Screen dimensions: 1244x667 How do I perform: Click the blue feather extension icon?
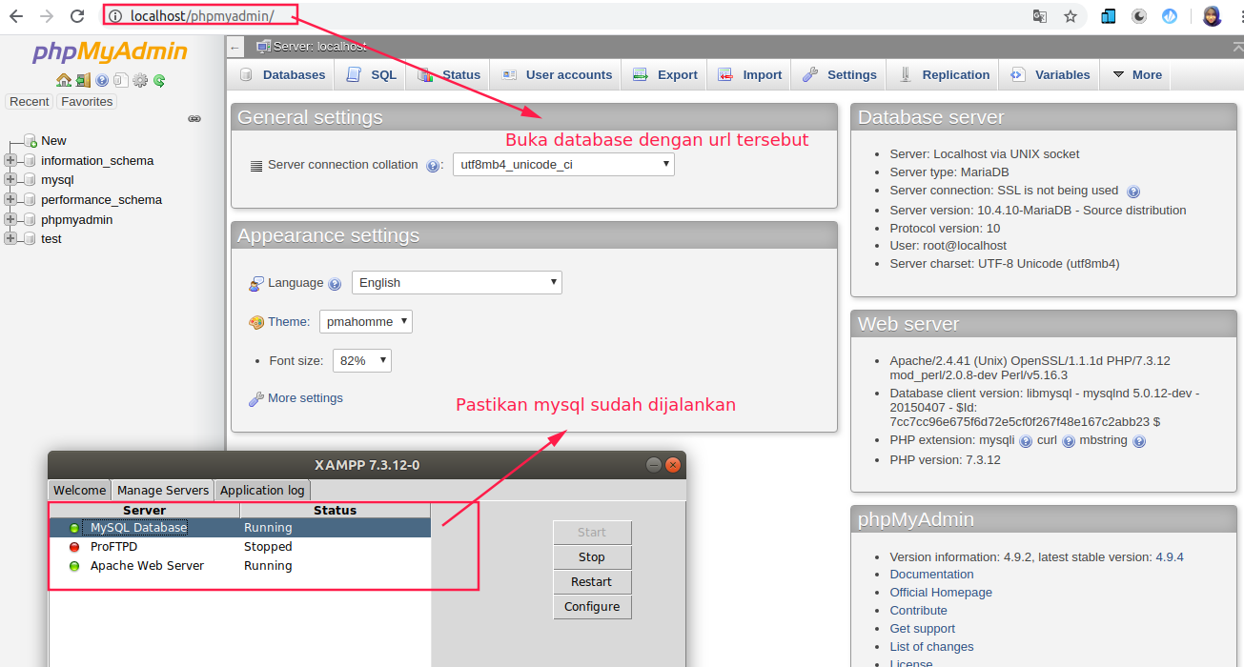(x=1170, y=16)
